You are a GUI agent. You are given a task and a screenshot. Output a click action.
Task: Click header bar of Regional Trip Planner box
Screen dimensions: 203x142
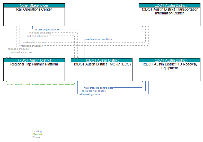point(34,60)
